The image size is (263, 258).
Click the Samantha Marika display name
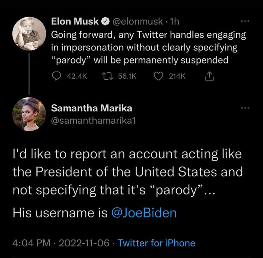(x=92, y=108)
